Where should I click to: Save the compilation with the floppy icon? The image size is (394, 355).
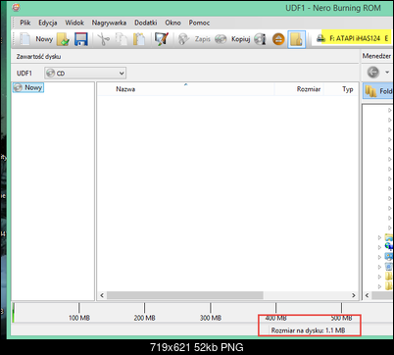tap(81, 39)
